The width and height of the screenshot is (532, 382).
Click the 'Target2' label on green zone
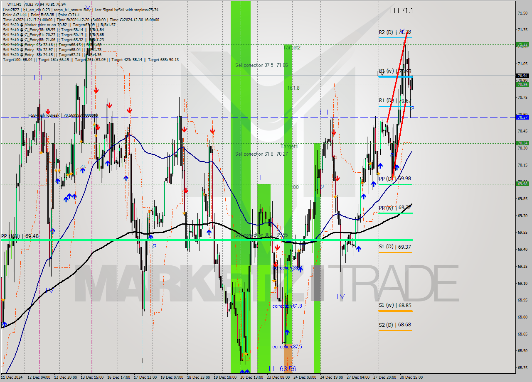pyautogui.click(x=292, y=48)
